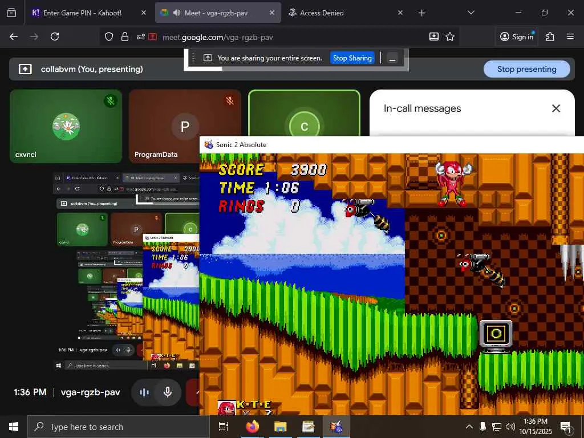
Task: Open the notepad app on taskbar
Action: tap(308, 427)
